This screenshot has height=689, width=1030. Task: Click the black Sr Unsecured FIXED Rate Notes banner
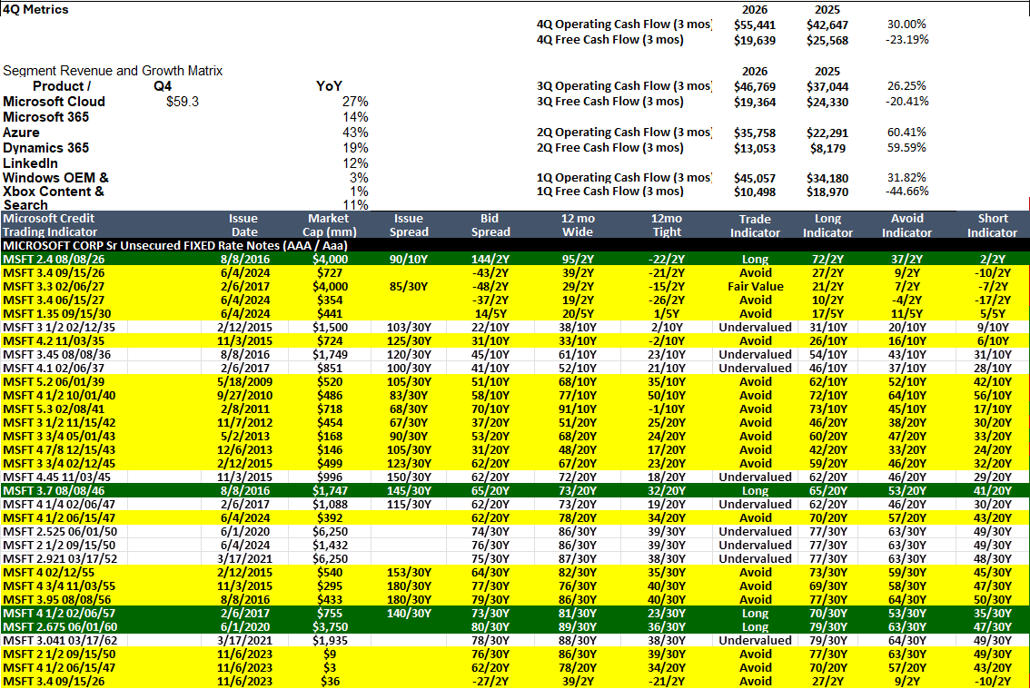coord(515,246)
